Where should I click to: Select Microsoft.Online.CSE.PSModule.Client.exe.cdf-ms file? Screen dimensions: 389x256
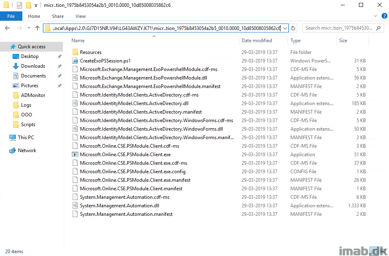134,163
